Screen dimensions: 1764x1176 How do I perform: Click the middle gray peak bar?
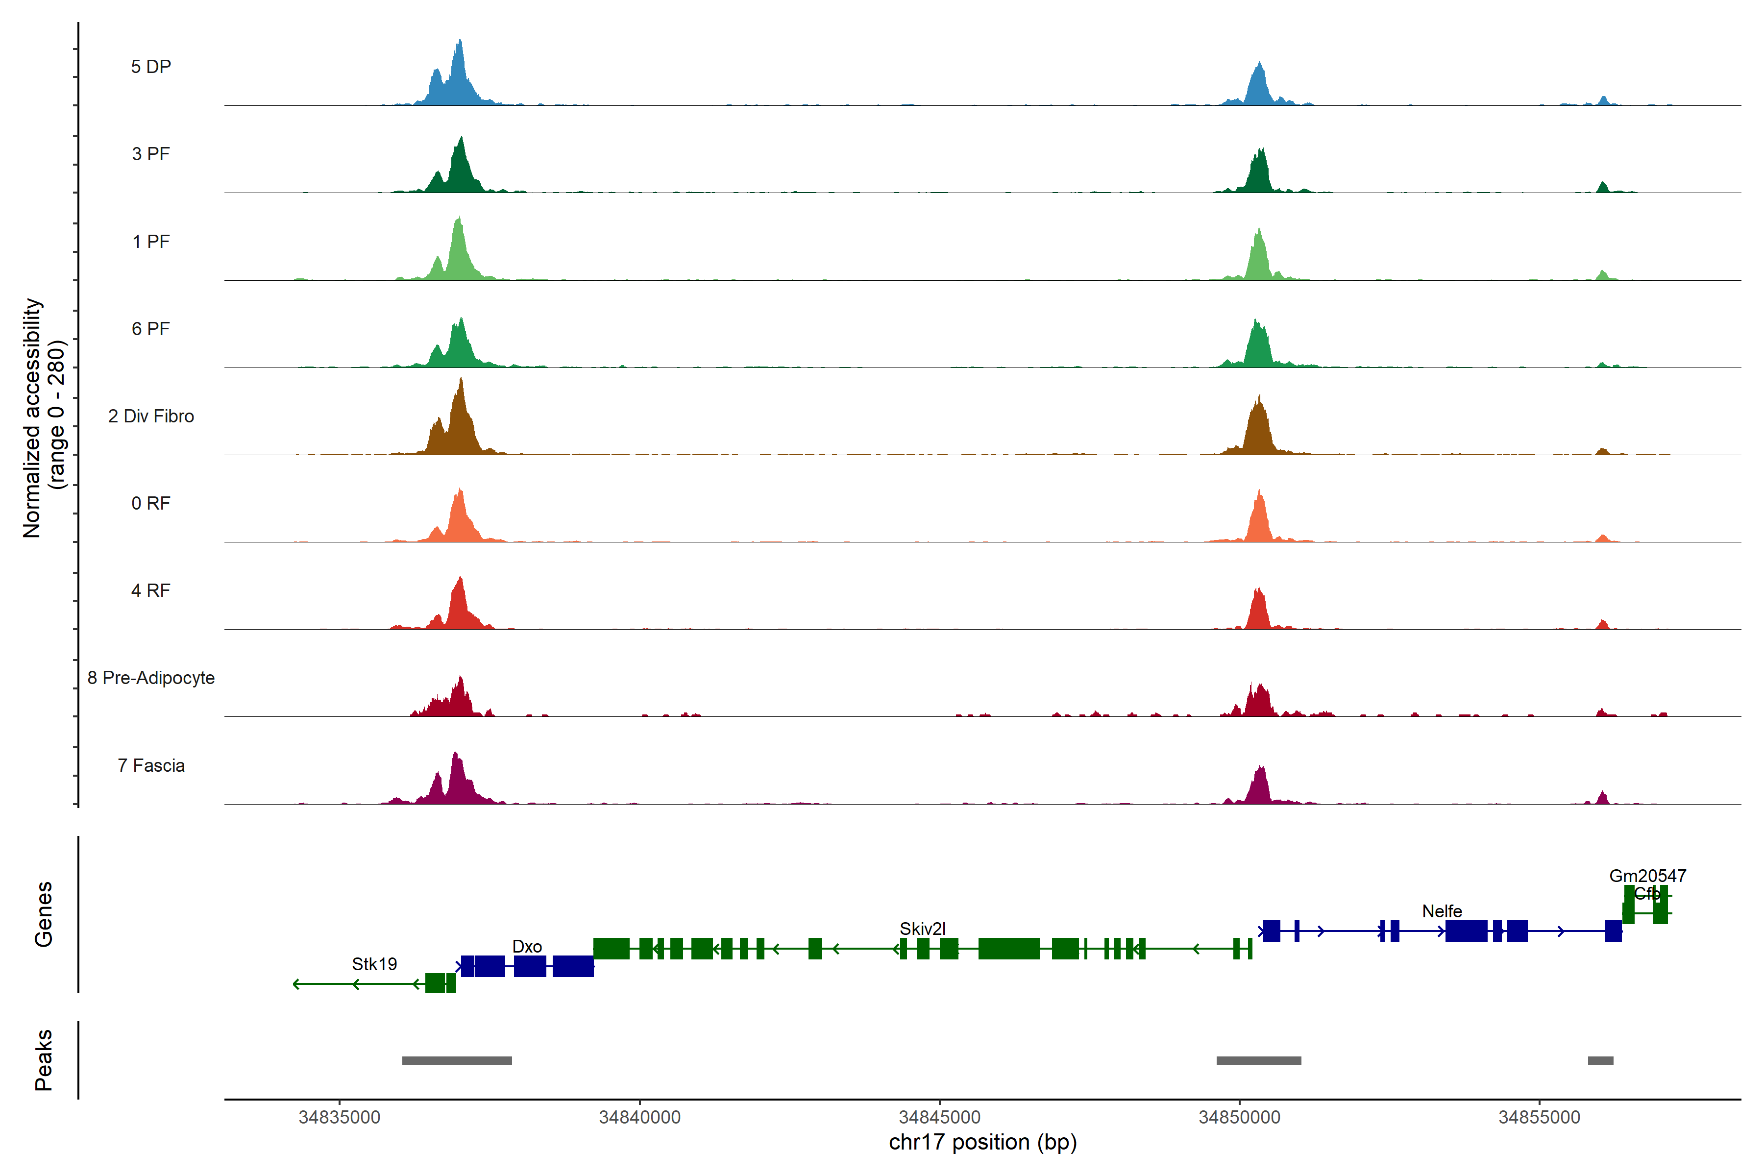point(1258,1060)
